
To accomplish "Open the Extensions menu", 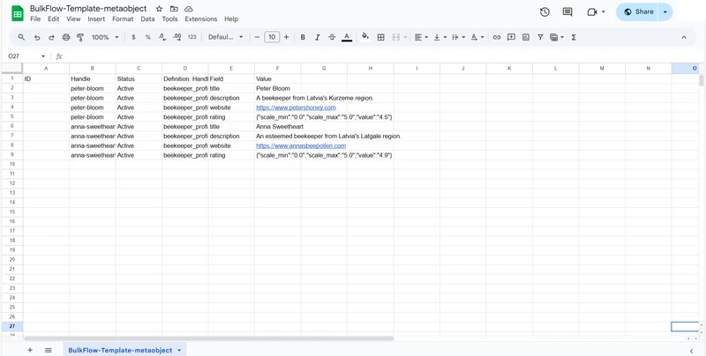I will (201, 19).
